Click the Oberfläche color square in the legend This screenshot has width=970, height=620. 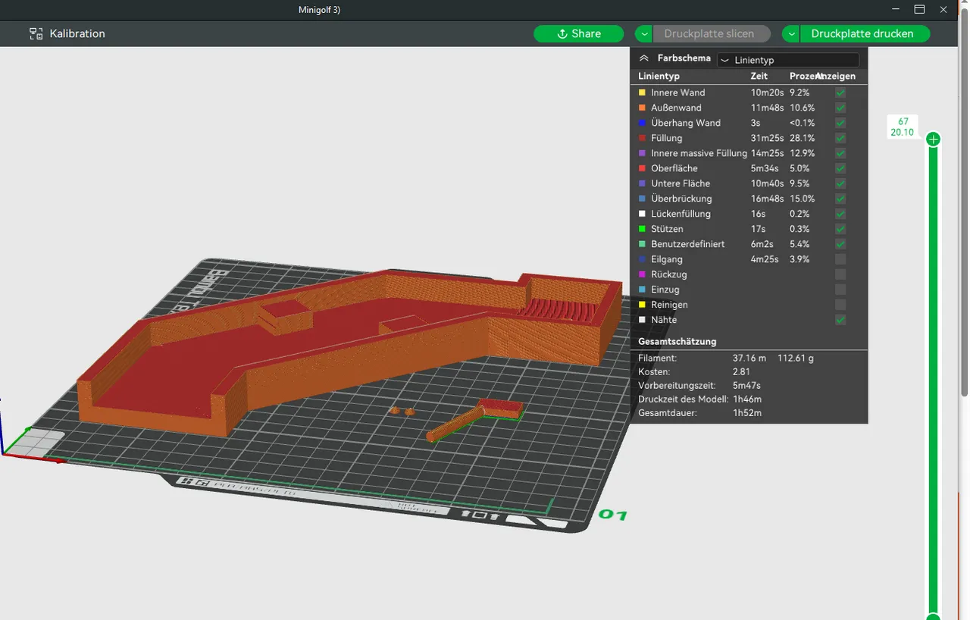pyautogui.click(x=643, y=168)
